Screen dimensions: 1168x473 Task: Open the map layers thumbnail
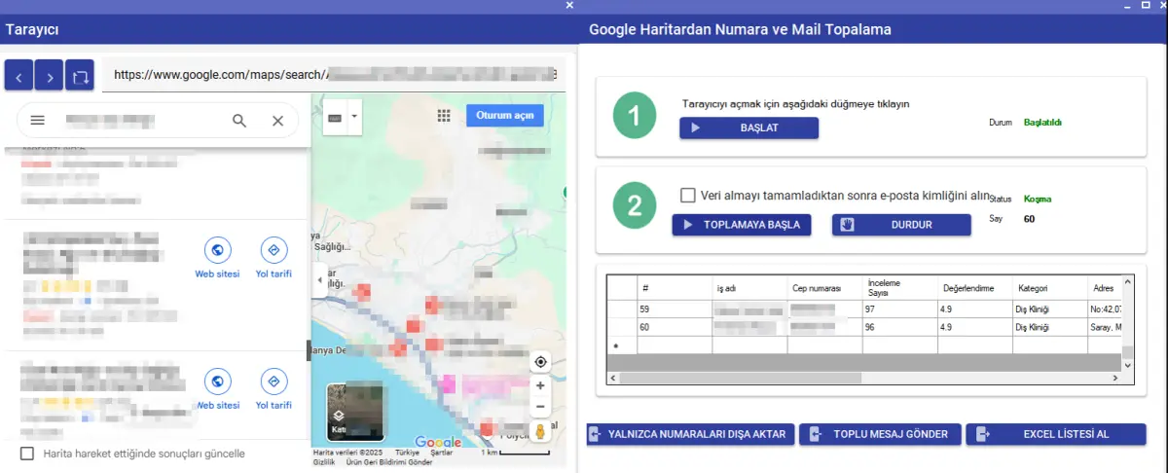point(354,413)
